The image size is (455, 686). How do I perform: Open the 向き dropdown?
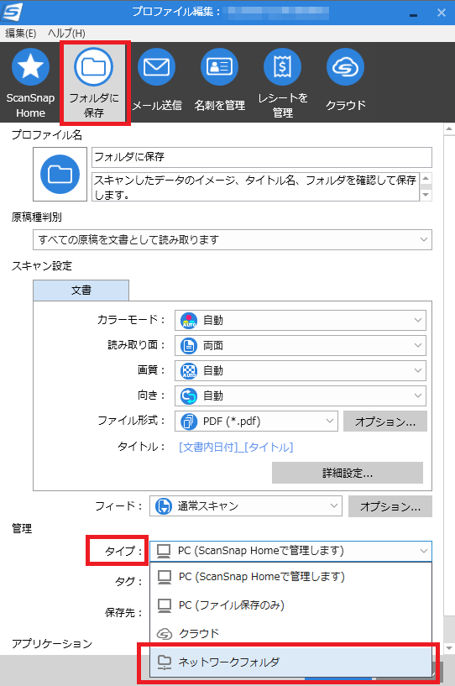coord(301,396)
